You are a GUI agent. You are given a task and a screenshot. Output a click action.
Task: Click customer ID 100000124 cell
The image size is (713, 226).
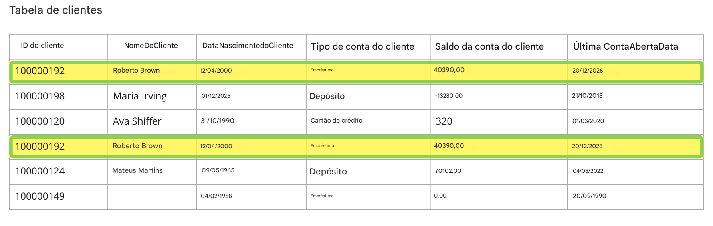40,171
